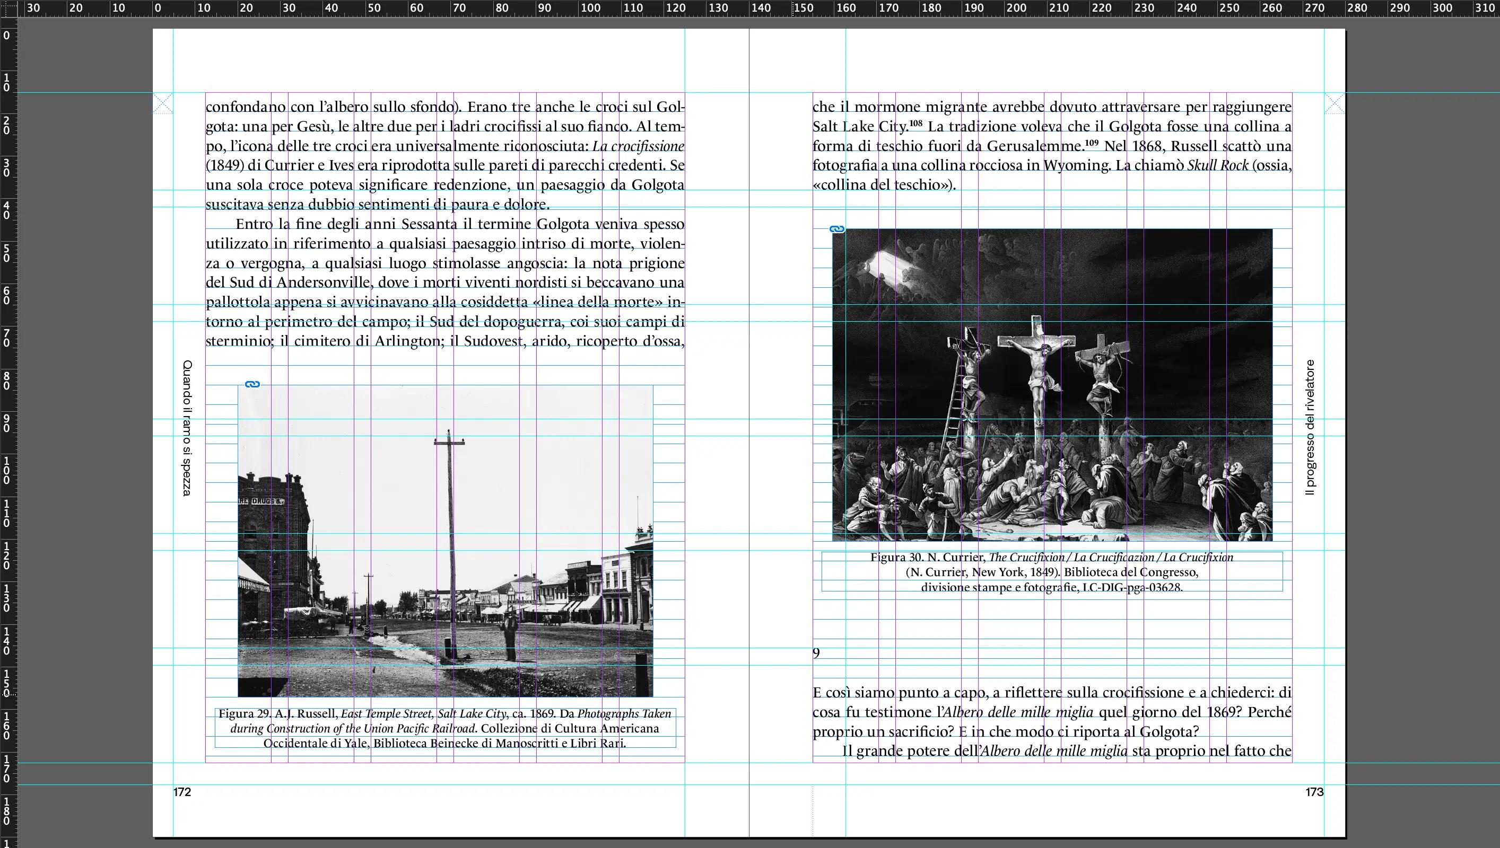
Task: Click the line starting "Il grande potere dell'Albero"
Action: [1067, 752]
